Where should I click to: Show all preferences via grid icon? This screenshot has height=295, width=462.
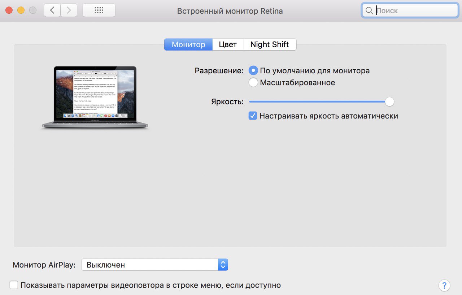tap(99, 10)
